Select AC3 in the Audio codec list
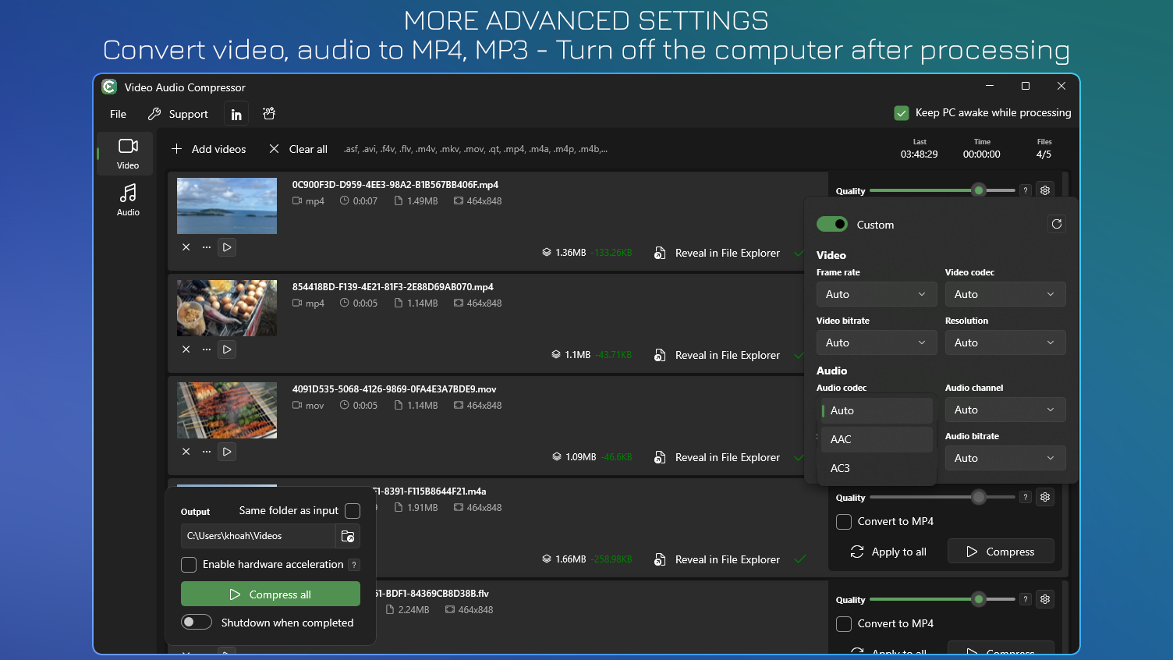The image size is (1173, 660). coord(877,468)
